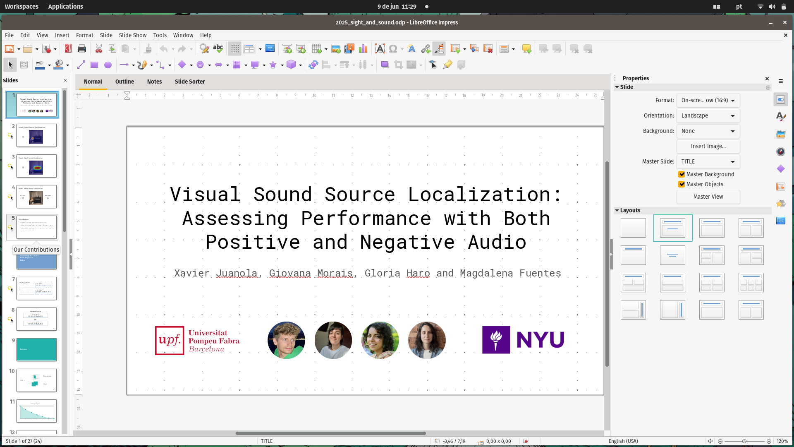Uncheck the Master Background checkbox

pyautogui.click(x=682, y=174)
